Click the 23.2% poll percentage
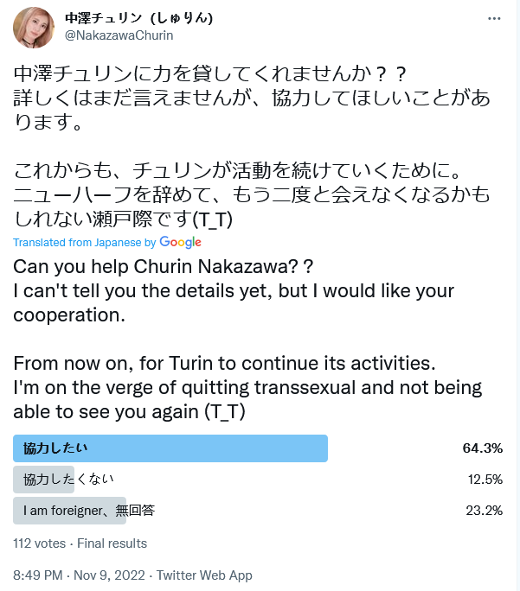The image size is (520, 591). click(485, 511)
